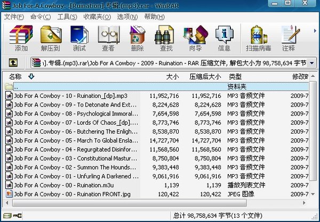
Task: Click the icon of 10 - Ruination_[dp].mp3
Action: coord(9,96)
